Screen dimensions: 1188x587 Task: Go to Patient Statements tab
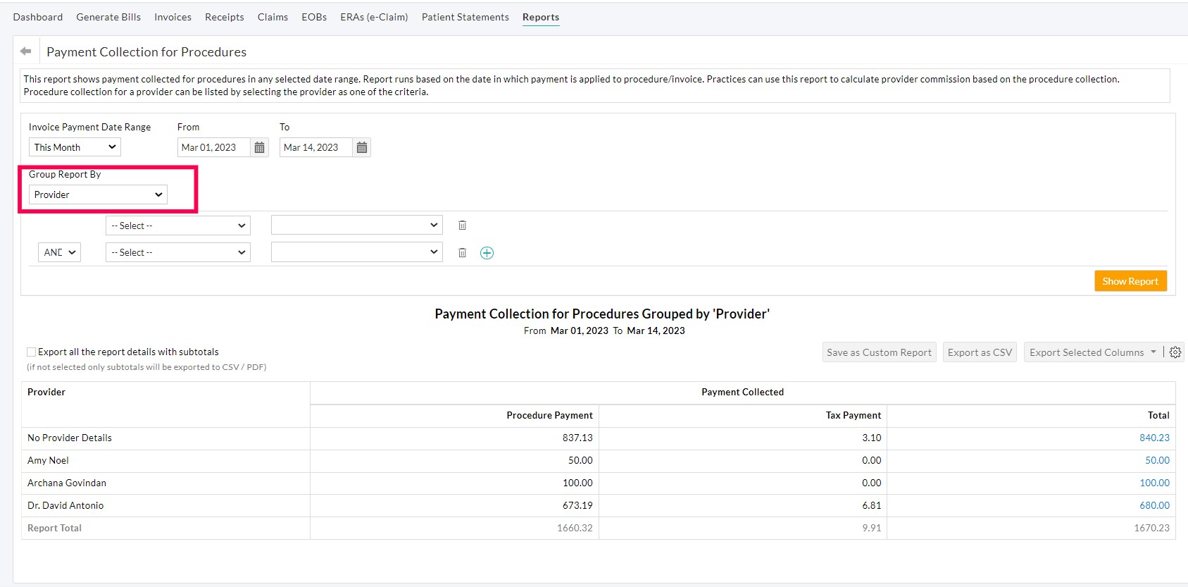465,17
